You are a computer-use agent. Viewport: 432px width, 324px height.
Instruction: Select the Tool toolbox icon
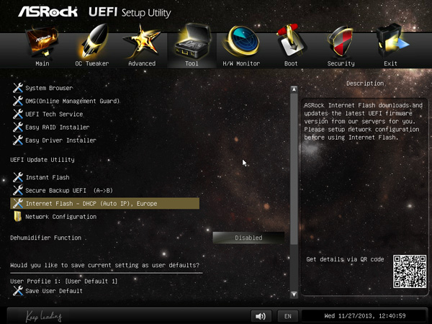tap(192, 41)
